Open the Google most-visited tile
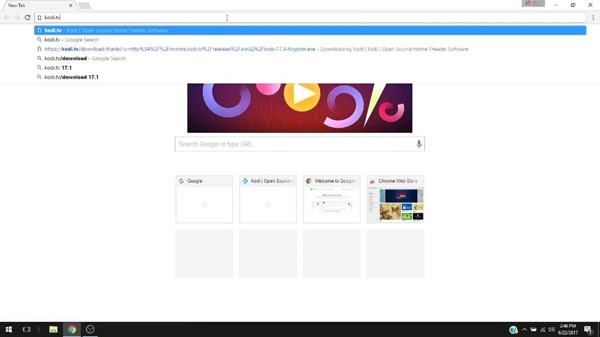Viewport: 600px width, 337px height. pos(204,199)
